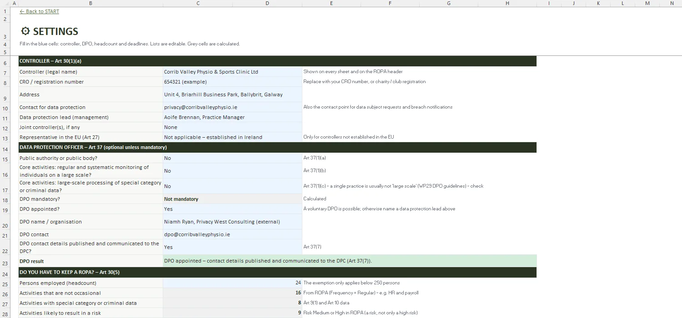Click the headcount value 24
Viewport: 682px width, 318px height.
(232, 283)
